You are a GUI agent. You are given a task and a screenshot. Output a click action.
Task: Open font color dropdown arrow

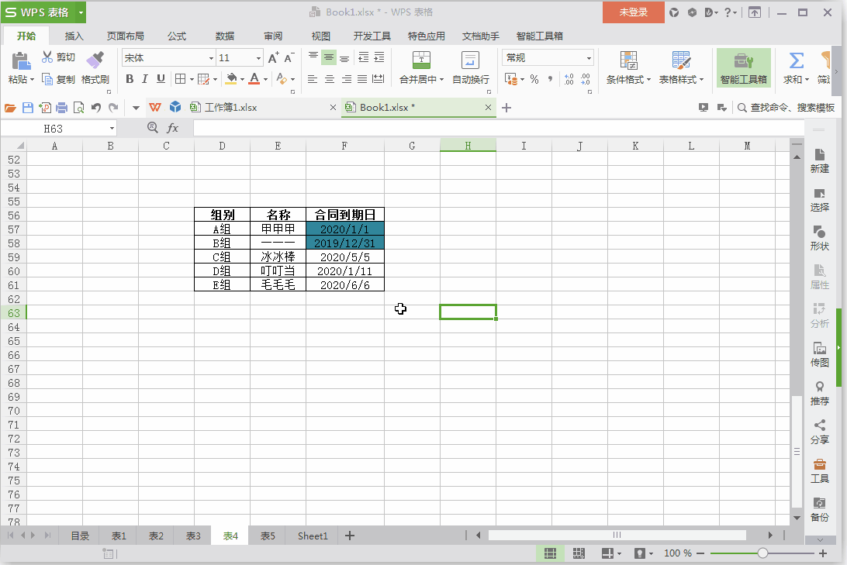pos(265,79)
